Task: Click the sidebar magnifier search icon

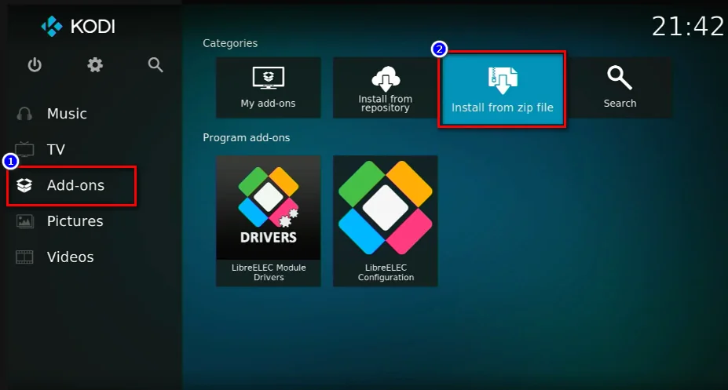Action: point(155,65)
